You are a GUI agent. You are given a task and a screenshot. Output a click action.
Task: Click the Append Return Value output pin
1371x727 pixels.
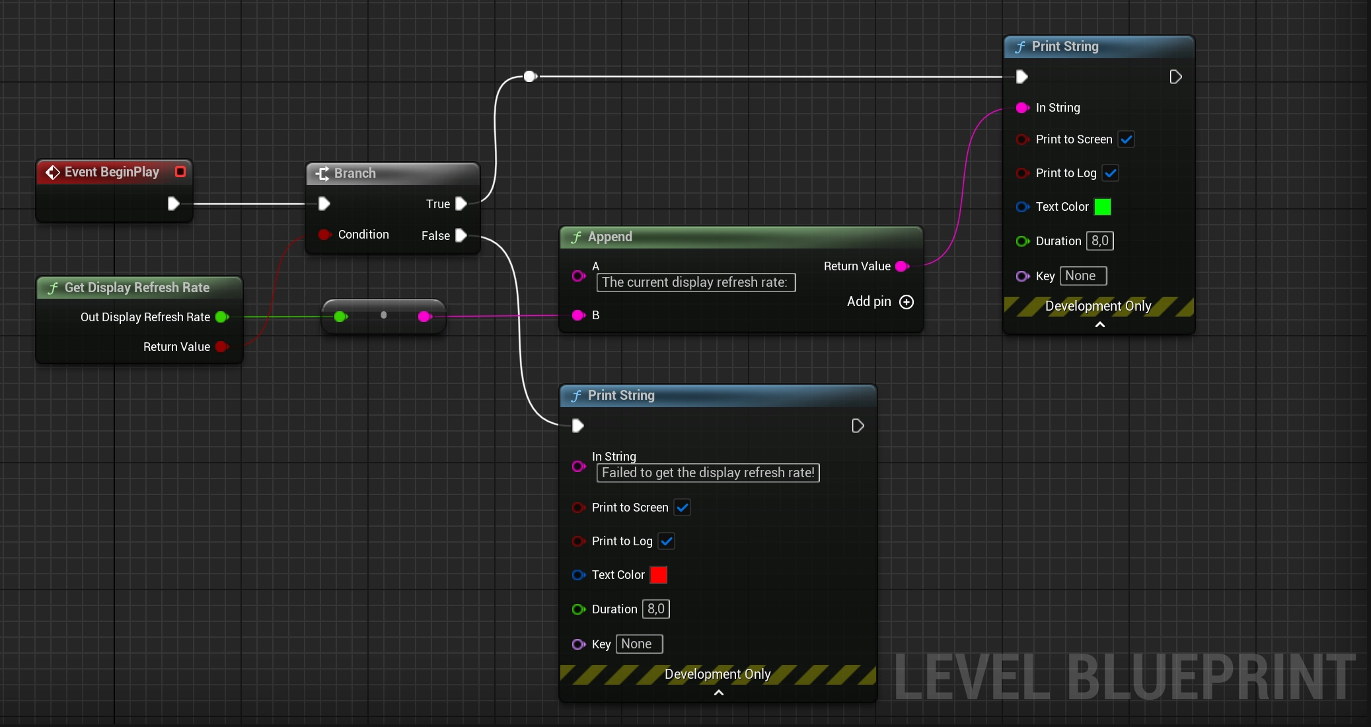pos(902,266)
